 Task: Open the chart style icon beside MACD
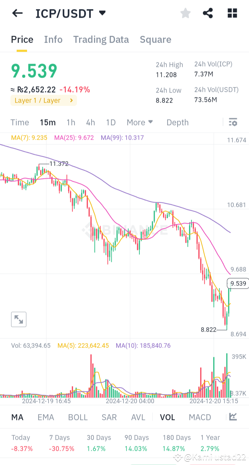[233, 417]
